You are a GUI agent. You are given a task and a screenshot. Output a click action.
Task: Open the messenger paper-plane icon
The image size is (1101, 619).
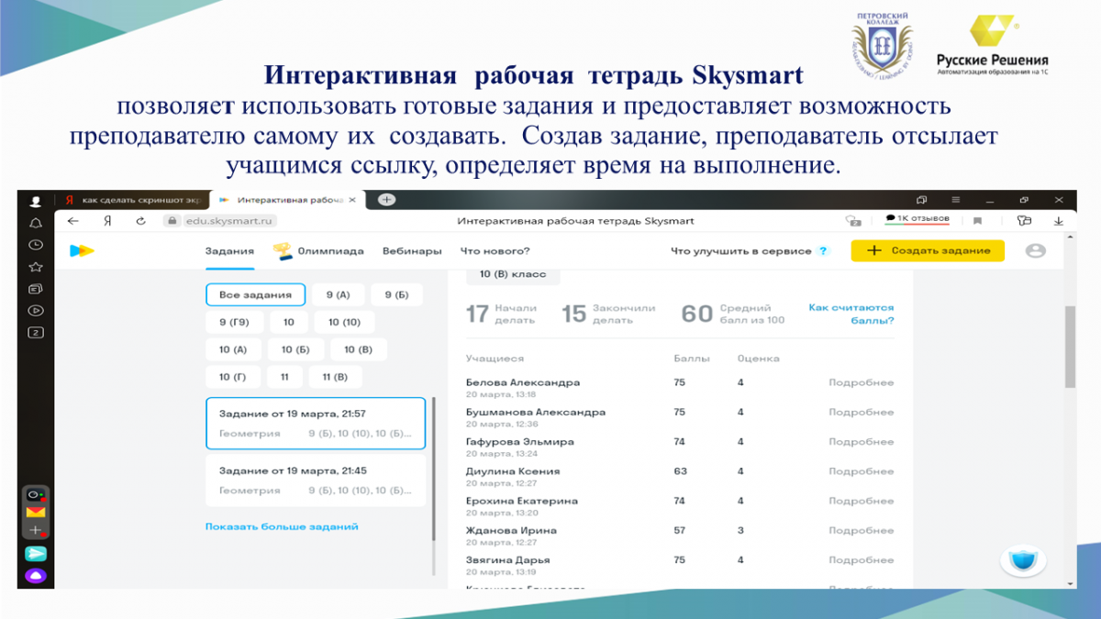pos(36,553)
